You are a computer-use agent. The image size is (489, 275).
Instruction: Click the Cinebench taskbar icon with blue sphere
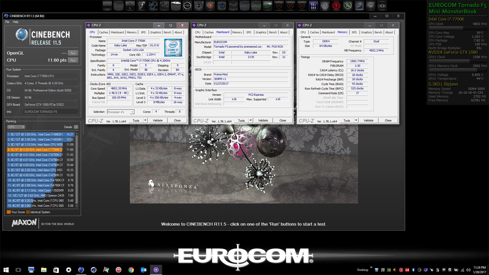pyautogui.click(x=81, y=270)
